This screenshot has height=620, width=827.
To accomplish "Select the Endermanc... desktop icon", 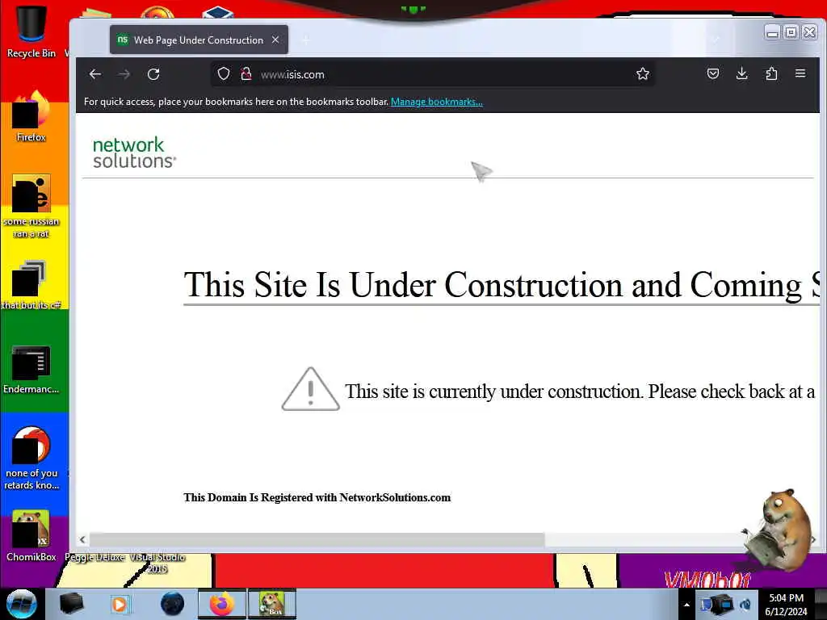I will click(x=31, y=370).
